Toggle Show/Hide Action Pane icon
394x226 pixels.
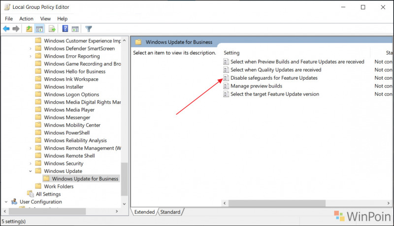[75, 29]
